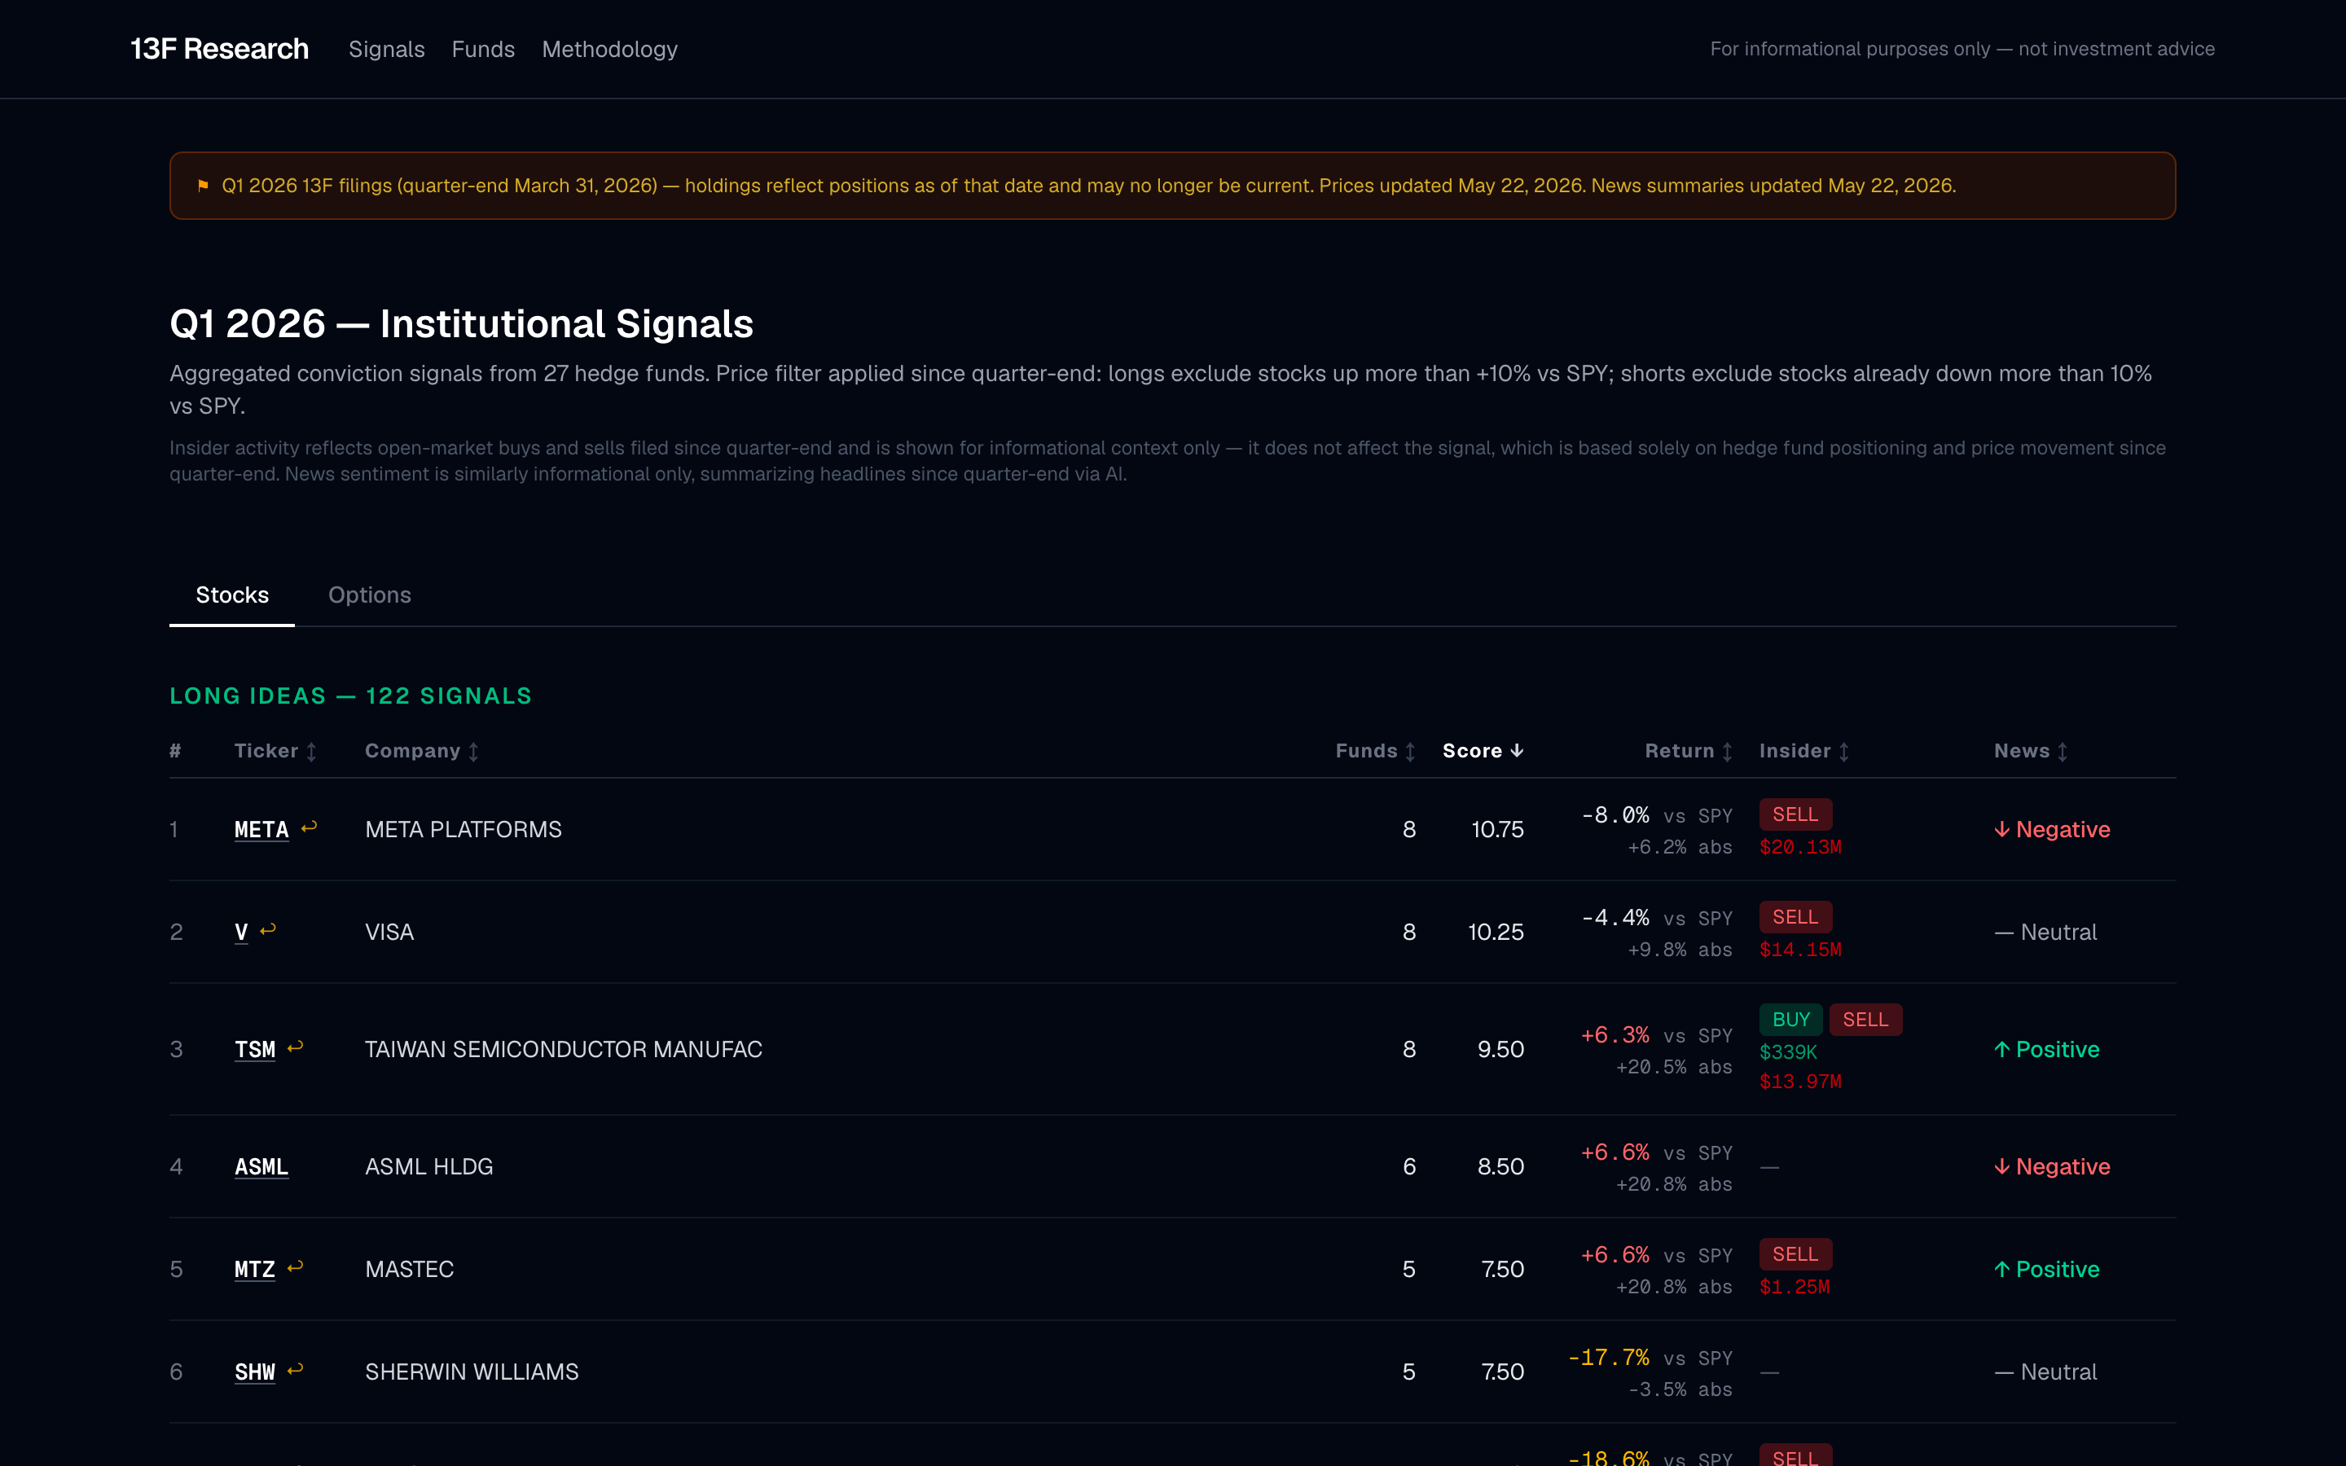Image resolution: width=2346 pixels, height=1466 pixels.
Task: Click Negative news sentiment for ASML
Action: point(2052,1167)
